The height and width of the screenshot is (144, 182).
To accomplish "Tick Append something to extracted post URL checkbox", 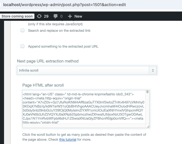I will (x=22, y=46).
